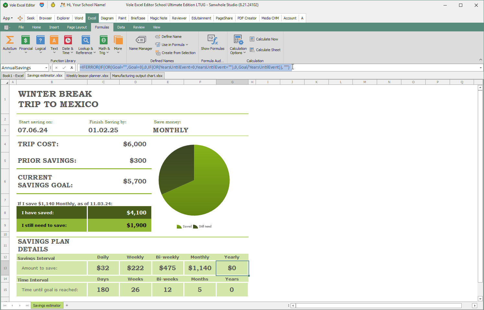Screen dimensions: 484x310
Task: Click the Define Name icon
Action: 158,37
